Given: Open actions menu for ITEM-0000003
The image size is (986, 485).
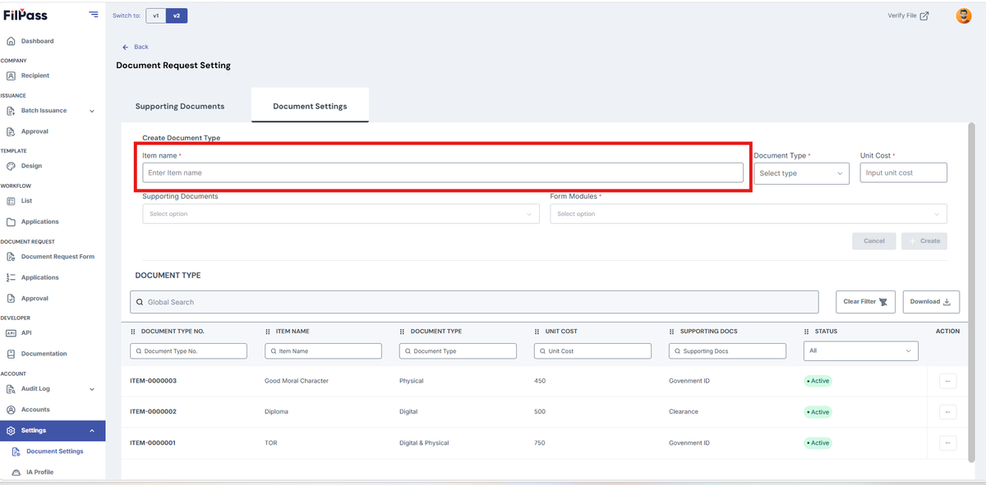Looking at the screenshot, I should [x=947, y=381].
